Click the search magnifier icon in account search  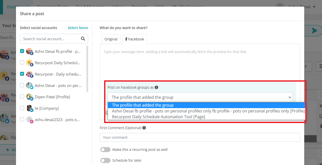[83, 39]
